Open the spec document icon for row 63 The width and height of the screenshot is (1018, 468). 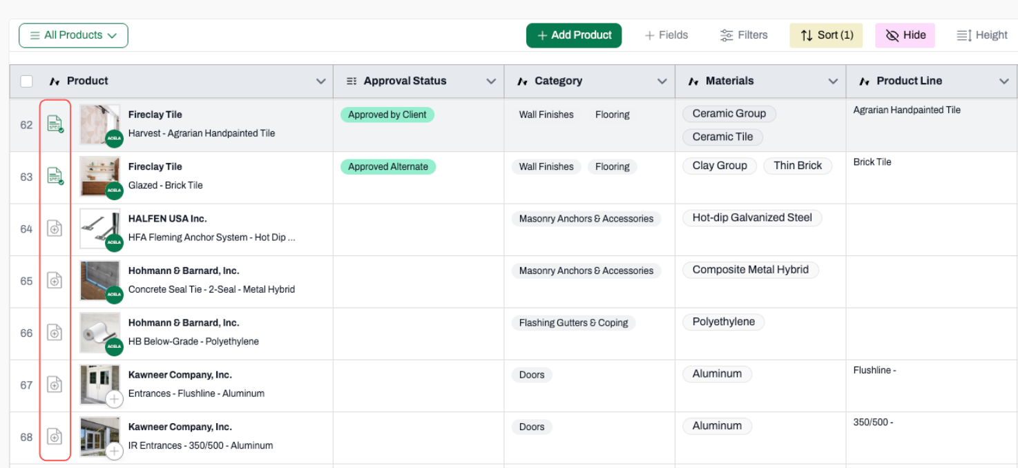(x=55, y=176)
